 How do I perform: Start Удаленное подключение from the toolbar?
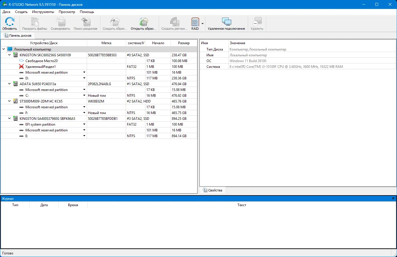coord(226,23)
